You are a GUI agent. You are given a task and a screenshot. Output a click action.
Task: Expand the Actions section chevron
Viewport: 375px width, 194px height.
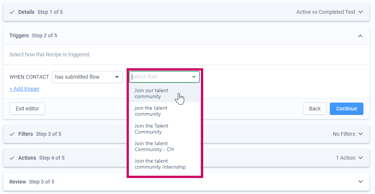tap(360, 158)
